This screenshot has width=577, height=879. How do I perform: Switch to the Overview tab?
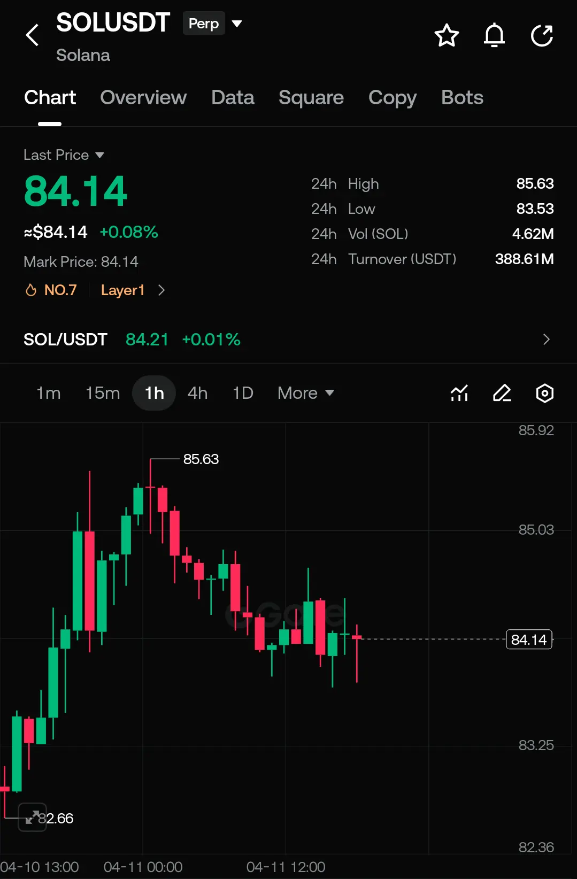coord(143,98)
